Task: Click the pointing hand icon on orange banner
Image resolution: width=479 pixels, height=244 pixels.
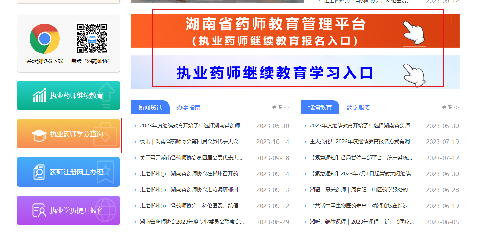Action: click(x=414, y=32)
